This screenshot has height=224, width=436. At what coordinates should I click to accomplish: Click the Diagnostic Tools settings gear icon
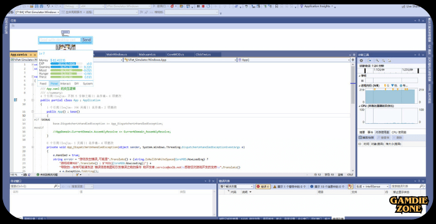coord(361,60)
